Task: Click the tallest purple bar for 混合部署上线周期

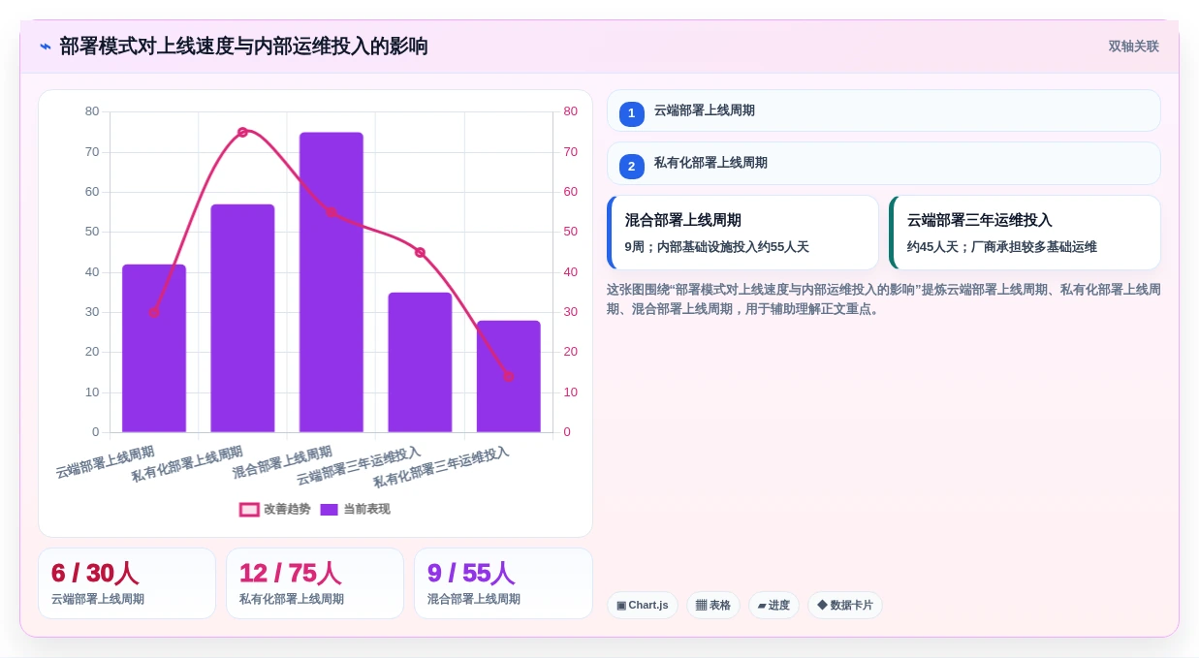Action: [x=331, y=282]
